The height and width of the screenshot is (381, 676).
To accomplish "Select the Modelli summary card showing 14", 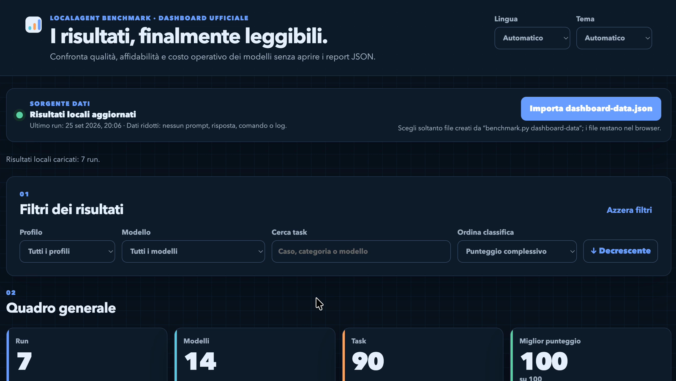I will tap(255, 355).
